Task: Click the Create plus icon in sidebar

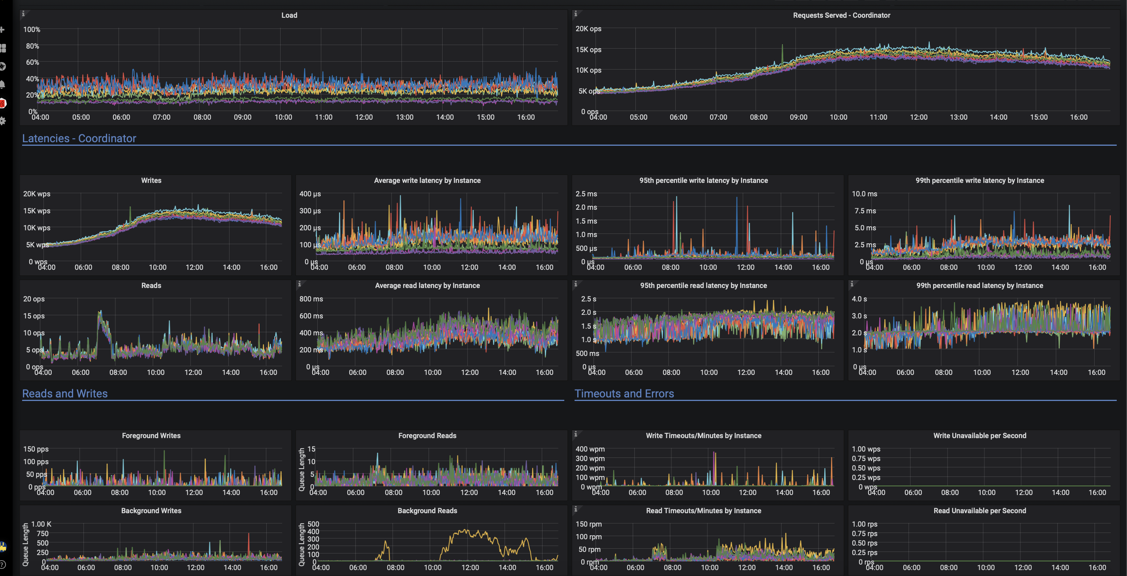Action: click(2, 30)
